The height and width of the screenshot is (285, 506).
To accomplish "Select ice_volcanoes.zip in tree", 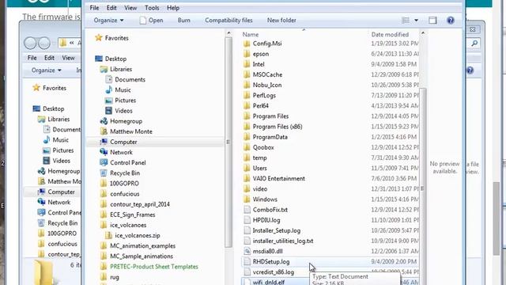I will pos(133,235).
